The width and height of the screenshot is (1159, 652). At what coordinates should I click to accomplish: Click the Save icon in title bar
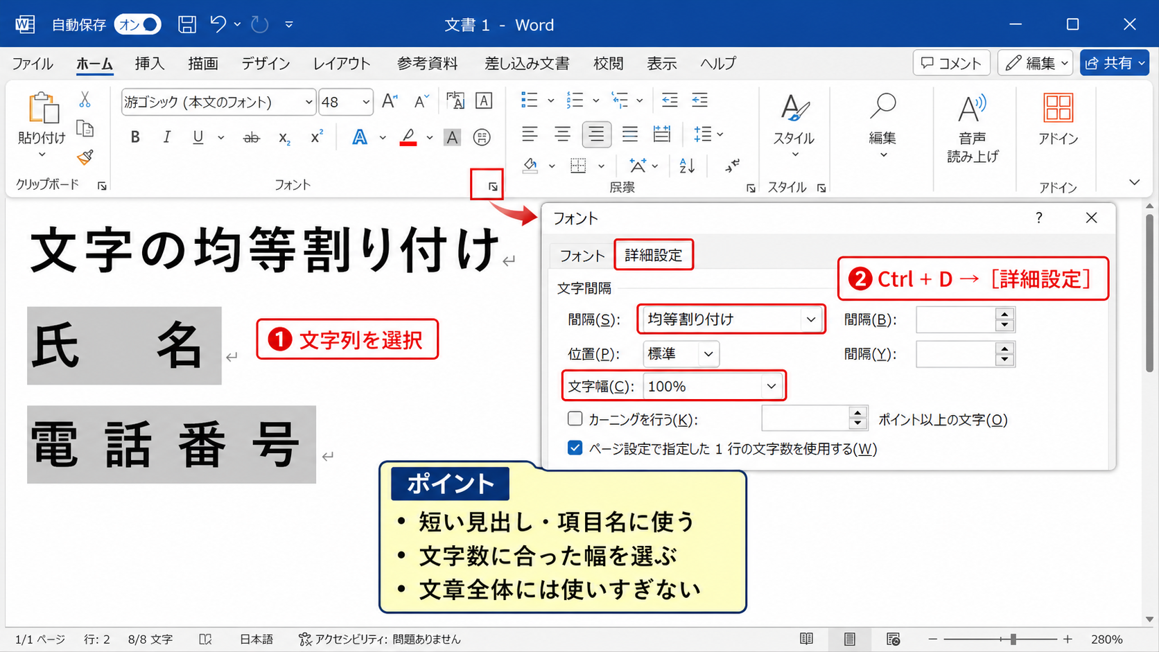(187, 25)
